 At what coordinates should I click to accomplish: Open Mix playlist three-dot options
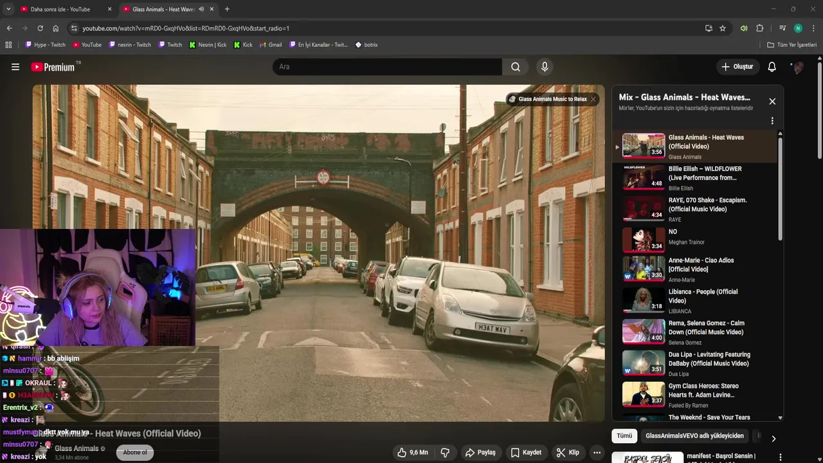coord(772,121)
